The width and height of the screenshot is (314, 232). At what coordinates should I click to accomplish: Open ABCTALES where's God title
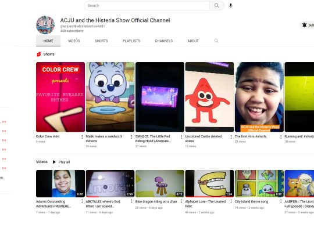pyautogui.click(x=103, y=204)
